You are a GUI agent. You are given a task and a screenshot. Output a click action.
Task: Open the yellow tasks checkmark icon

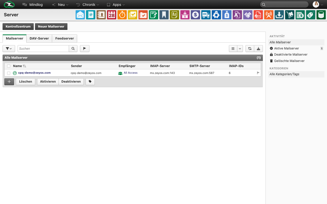(x=133, y=15)
